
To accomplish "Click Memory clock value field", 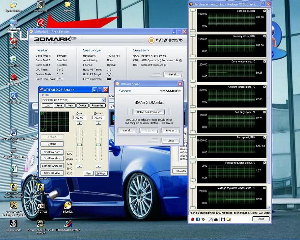I will pos(98,118).
